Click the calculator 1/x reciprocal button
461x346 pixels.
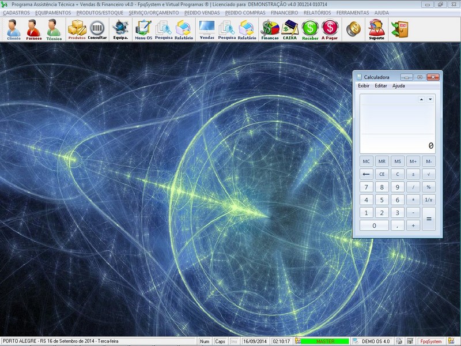(x=429, y=200)
